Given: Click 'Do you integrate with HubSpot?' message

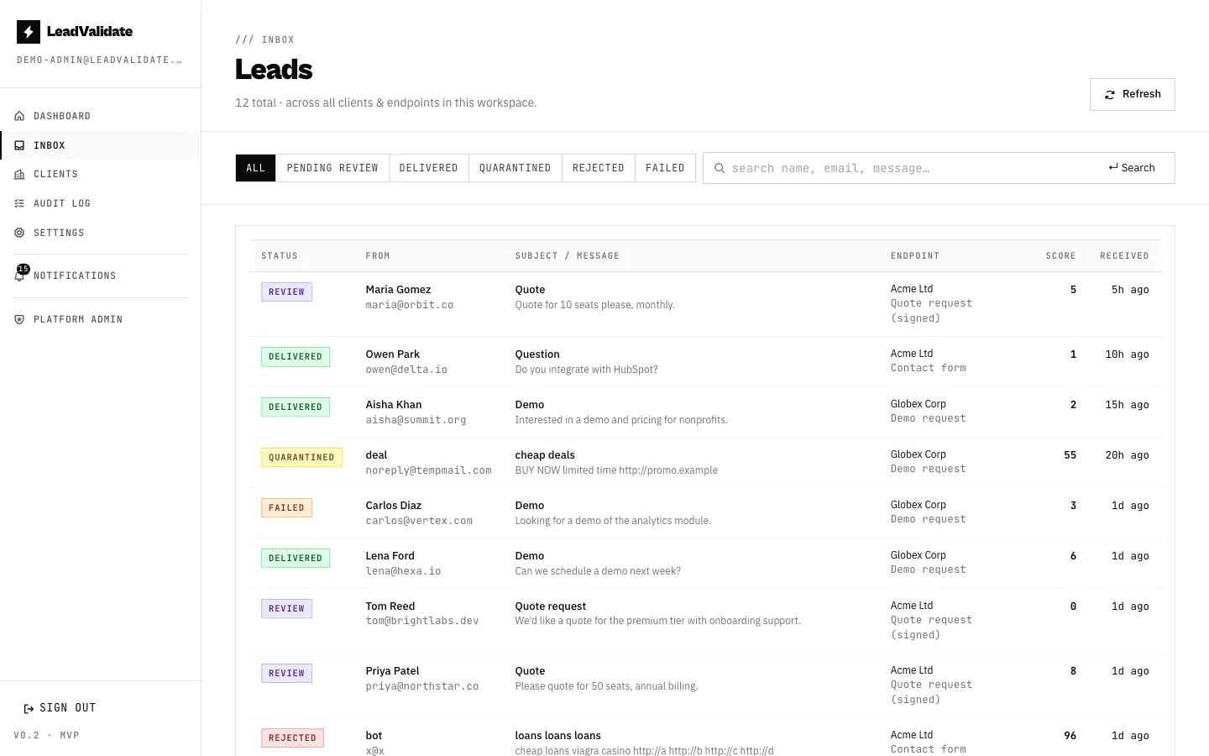Looking at the screenshot, I should [x=586, y=370].
